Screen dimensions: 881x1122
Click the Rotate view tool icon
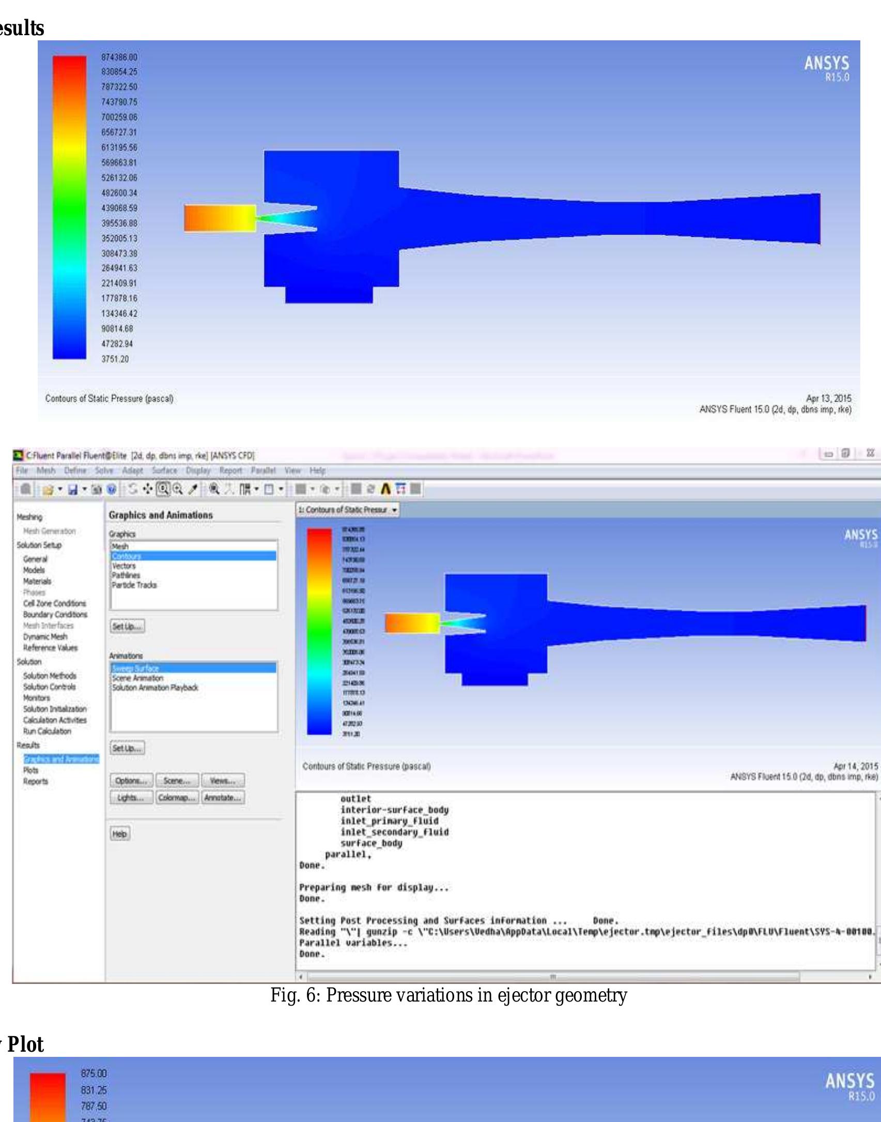133,489
